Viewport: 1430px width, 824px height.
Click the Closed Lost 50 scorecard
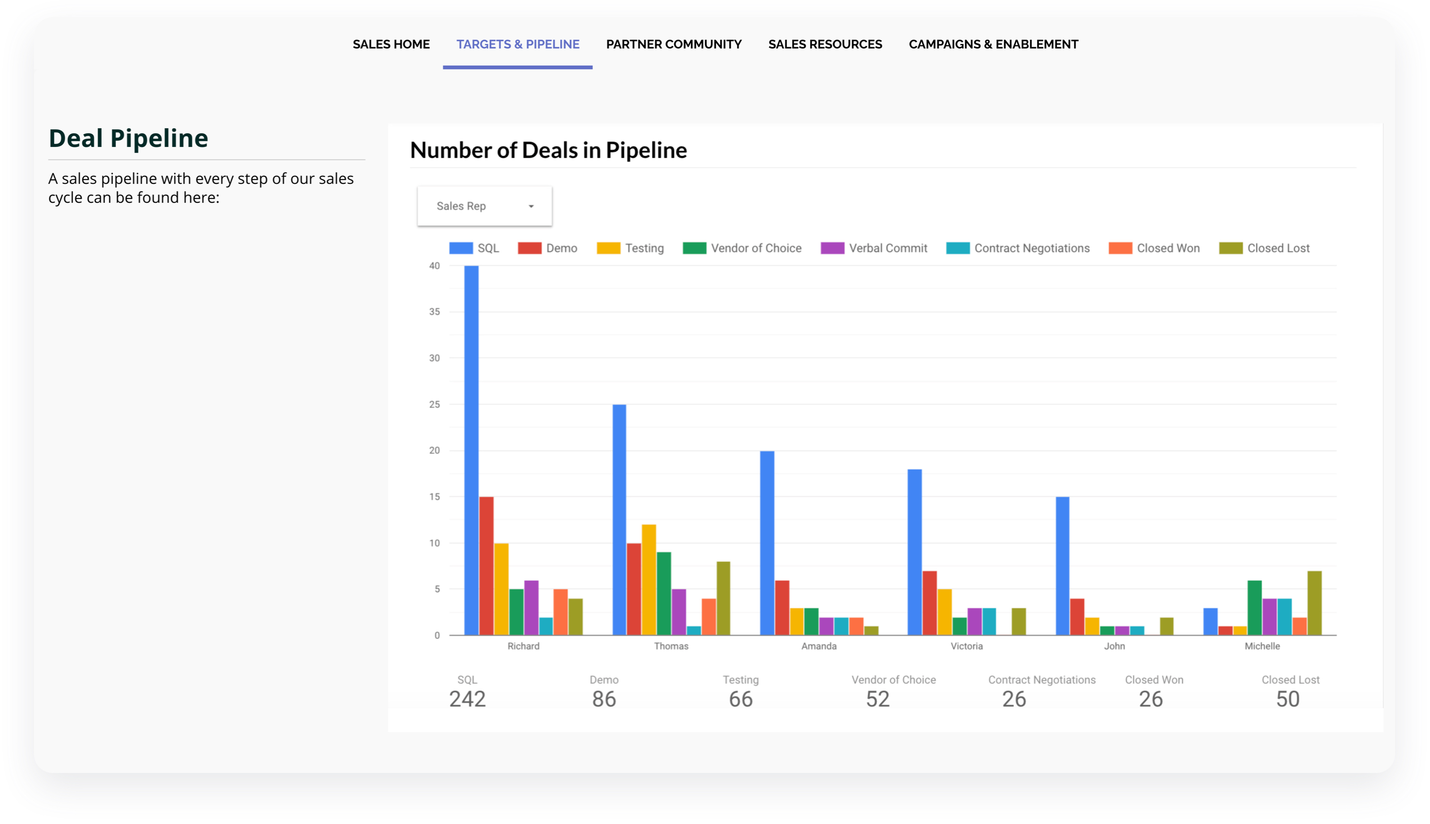click(x=1289, y=692)
